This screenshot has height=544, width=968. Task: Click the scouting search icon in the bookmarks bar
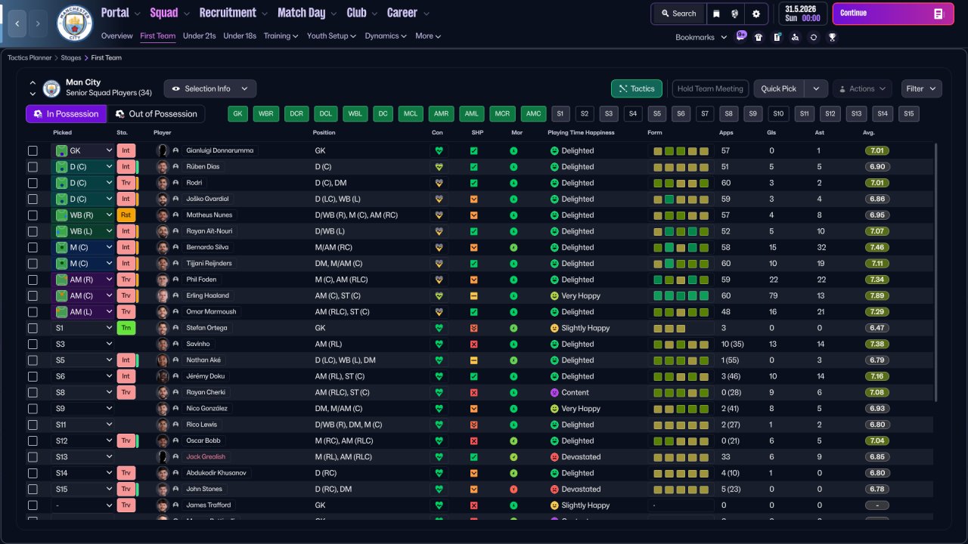click(795, 37)
